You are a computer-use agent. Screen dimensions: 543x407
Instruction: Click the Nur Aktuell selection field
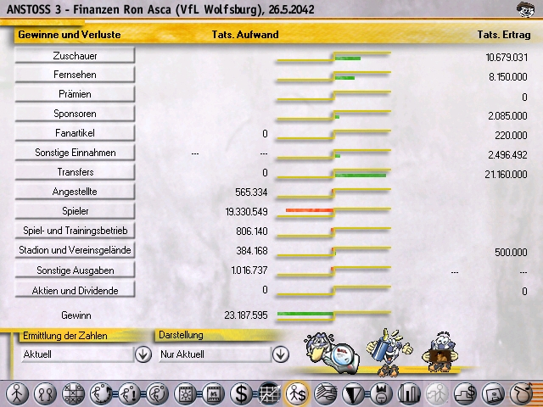click(215, 354)
